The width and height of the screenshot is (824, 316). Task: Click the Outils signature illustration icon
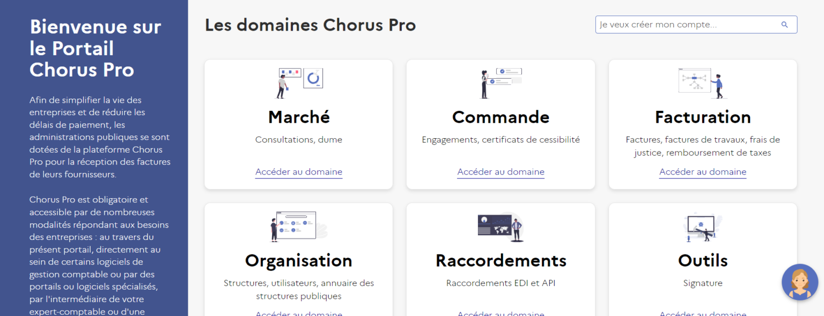702,226
